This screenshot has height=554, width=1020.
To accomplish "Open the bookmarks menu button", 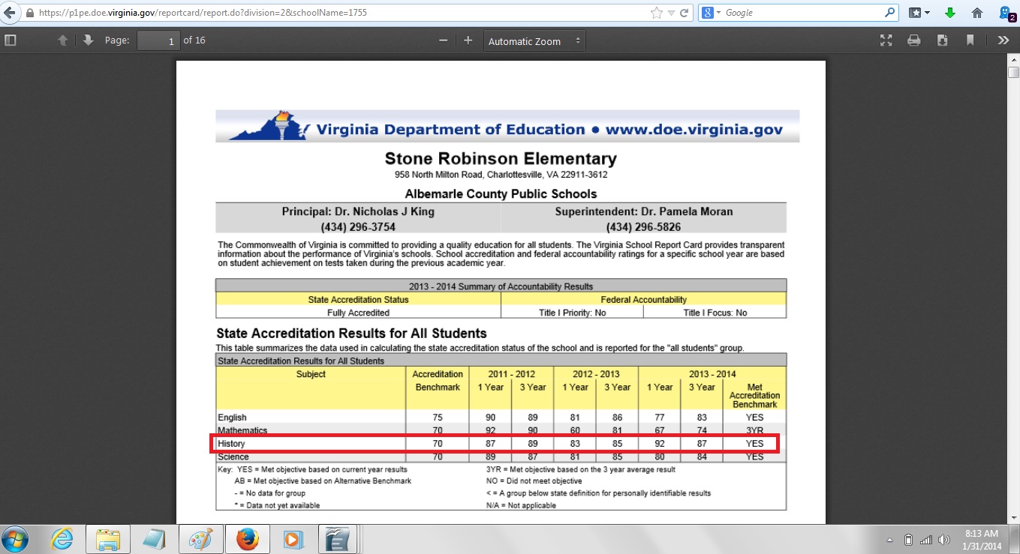I will (x=919, y=13).
